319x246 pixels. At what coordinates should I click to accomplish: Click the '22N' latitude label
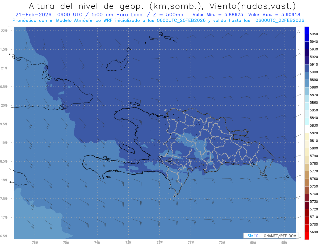click(x=4, y=31)
